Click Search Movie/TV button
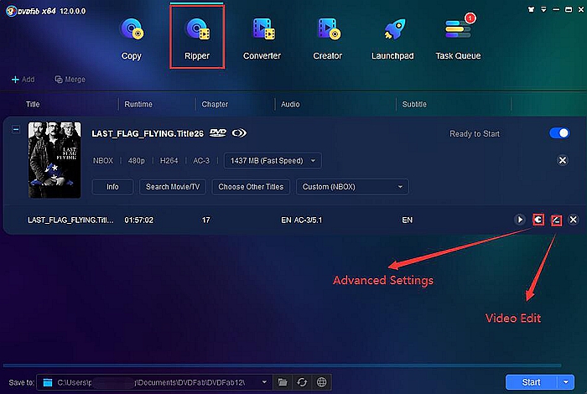 173,187
